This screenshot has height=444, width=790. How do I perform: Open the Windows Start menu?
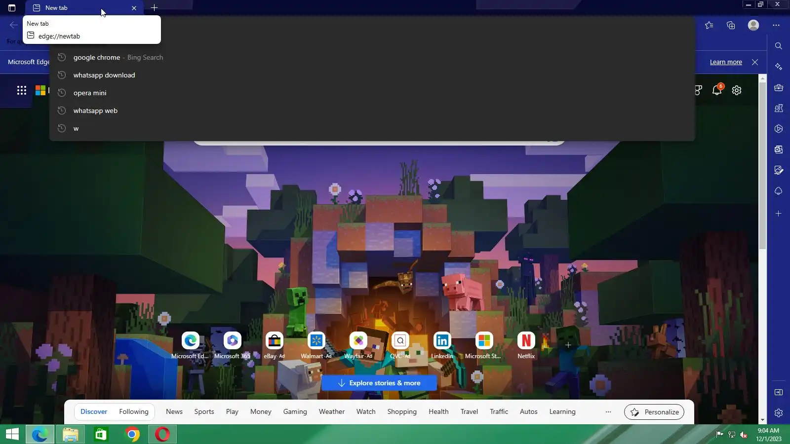coord(12,434)
